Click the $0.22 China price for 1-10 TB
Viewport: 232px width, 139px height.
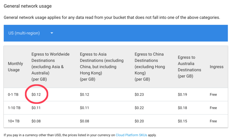point(139,108)
